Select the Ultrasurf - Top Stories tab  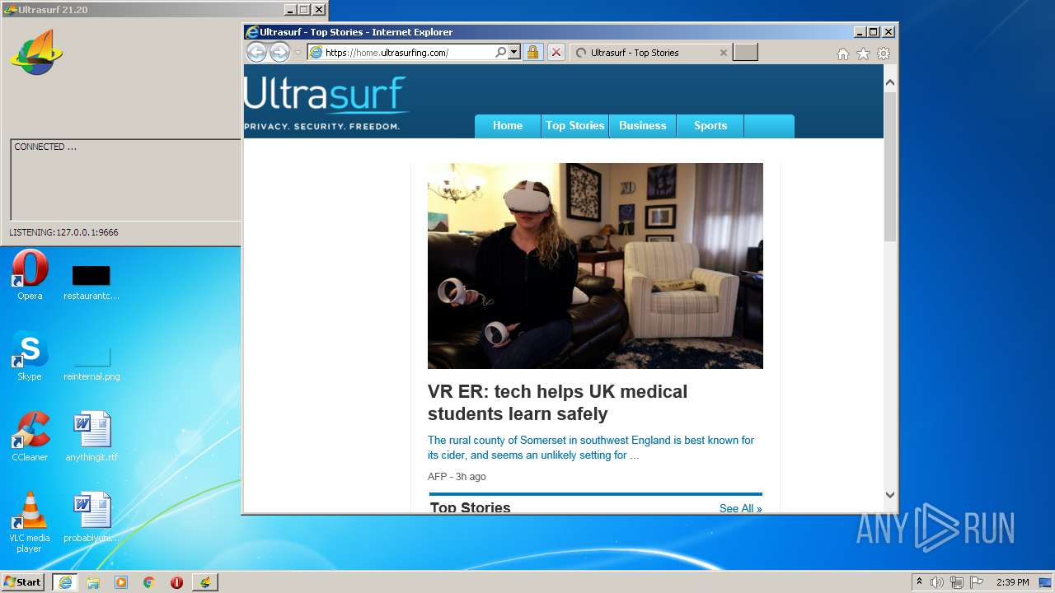pyautogui.click(x=651, y=53)
